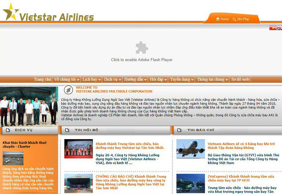Click the summary starting Trung tâm sửa chữa - bảo dưỡng
This screenshot has width=282, height=194.
pos(242,190)
